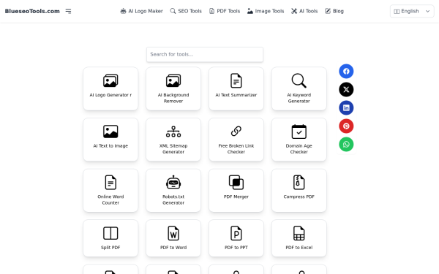Image resolution: width=439 pixels, height=274 pixels.
Task: Share the page via WhatsApp
Action: coord(346,144)
